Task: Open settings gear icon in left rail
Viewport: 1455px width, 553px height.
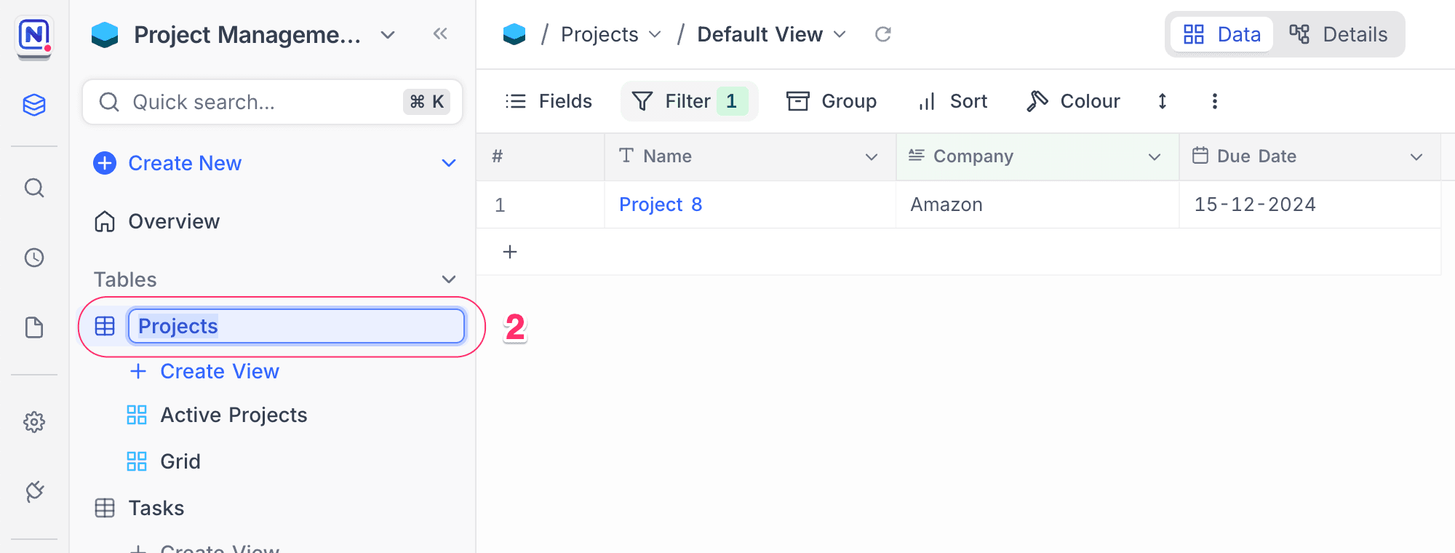Action: 34,422
